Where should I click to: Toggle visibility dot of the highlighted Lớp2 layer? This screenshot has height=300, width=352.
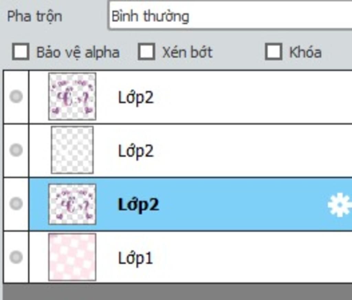point(16,204)
